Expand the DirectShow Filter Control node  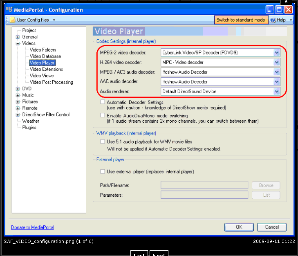pos(18,115)
